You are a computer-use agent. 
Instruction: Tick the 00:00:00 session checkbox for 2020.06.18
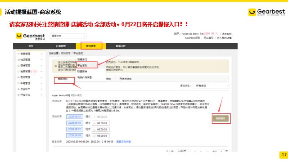pos(94,136)
